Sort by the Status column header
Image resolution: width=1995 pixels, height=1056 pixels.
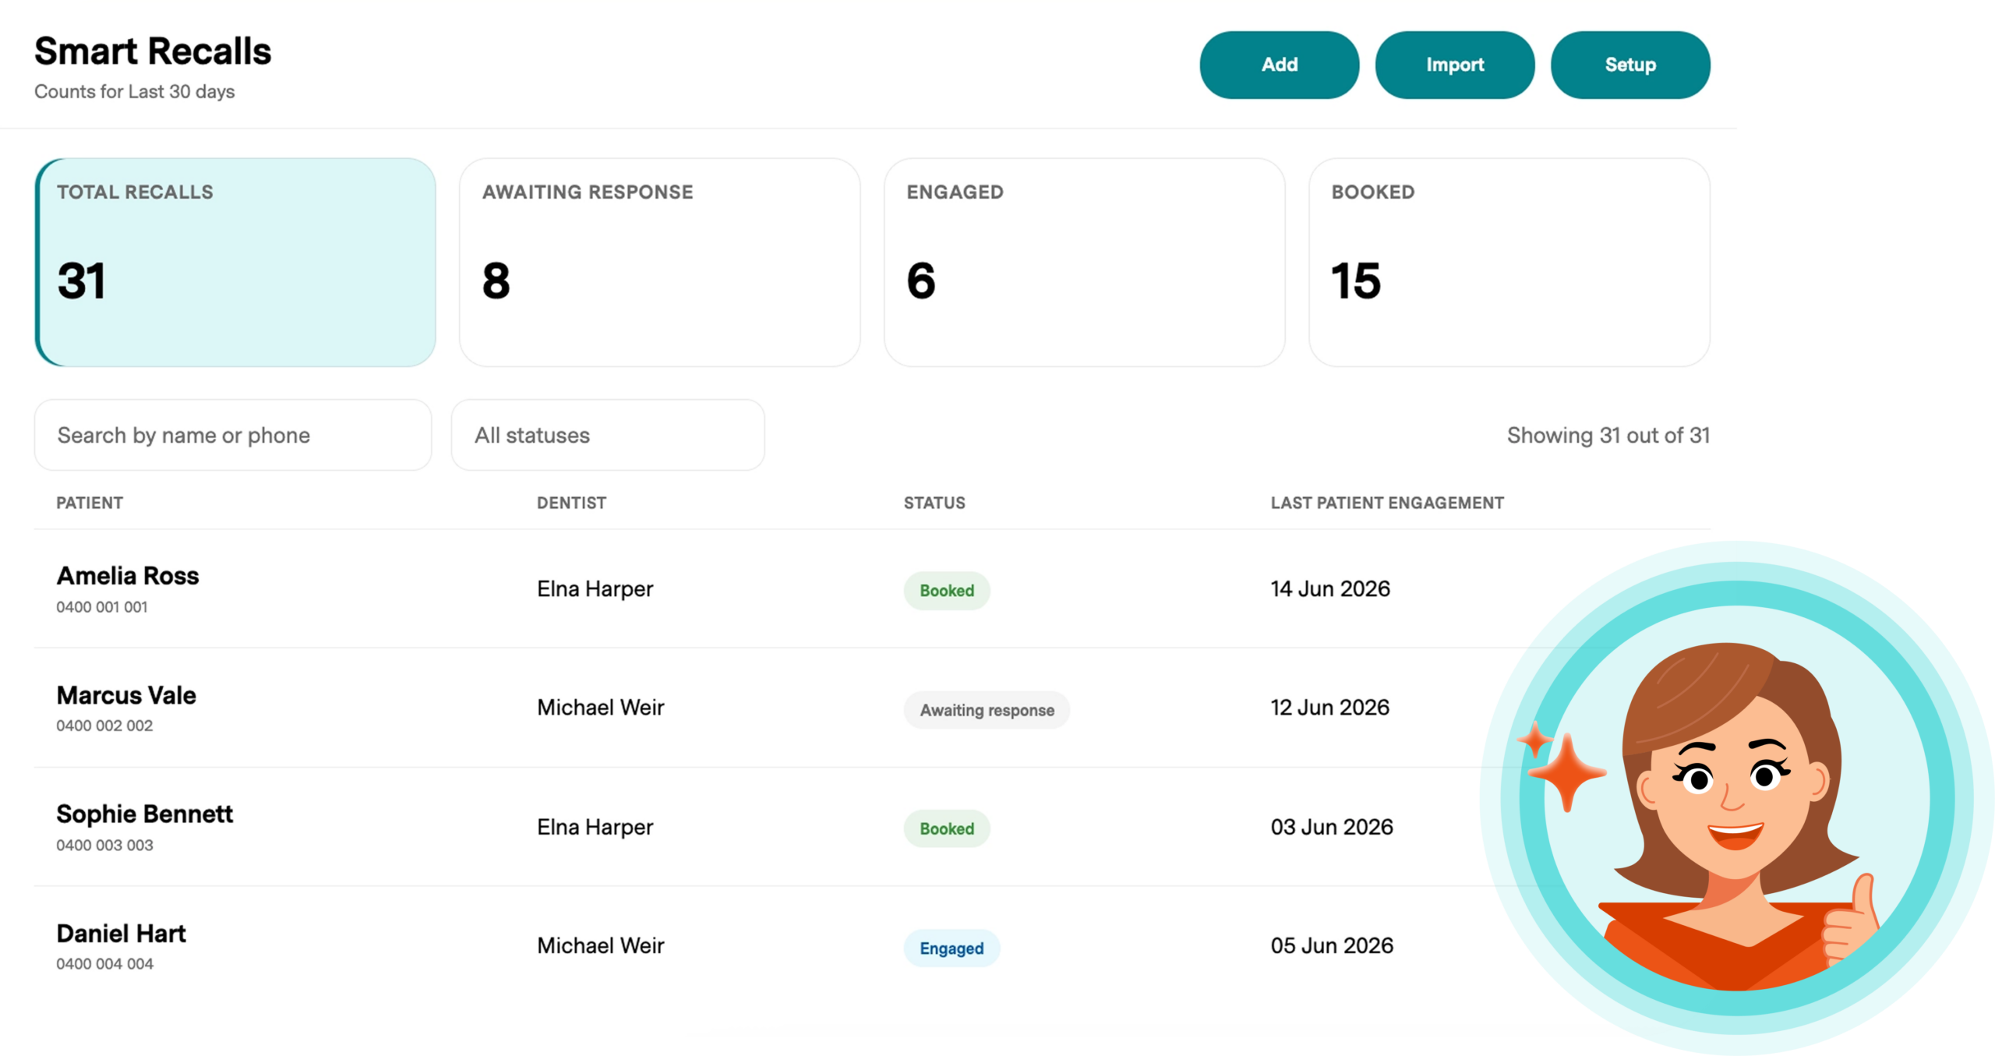[934, 503]
